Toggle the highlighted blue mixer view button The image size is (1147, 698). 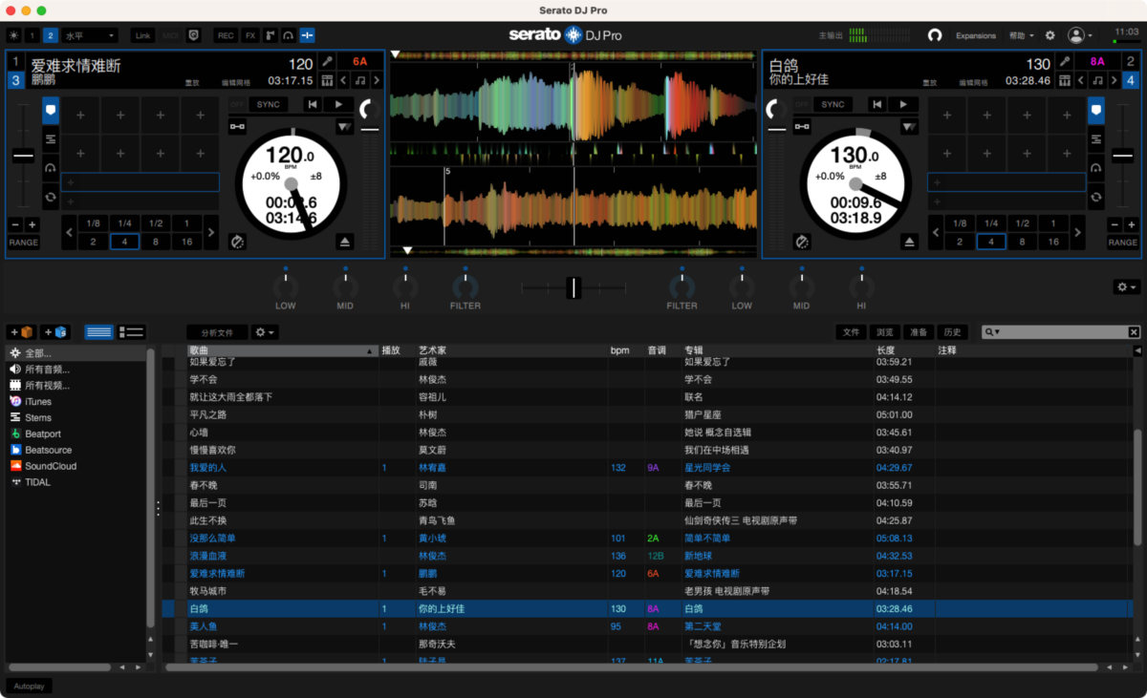click(x=307, y=35)
